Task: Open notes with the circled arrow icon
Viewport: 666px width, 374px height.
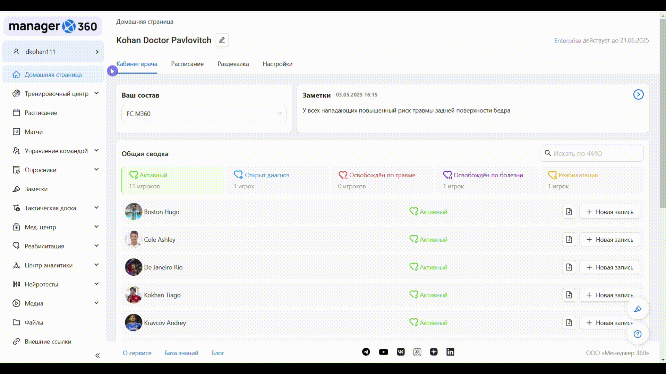Action: point(638,95)
